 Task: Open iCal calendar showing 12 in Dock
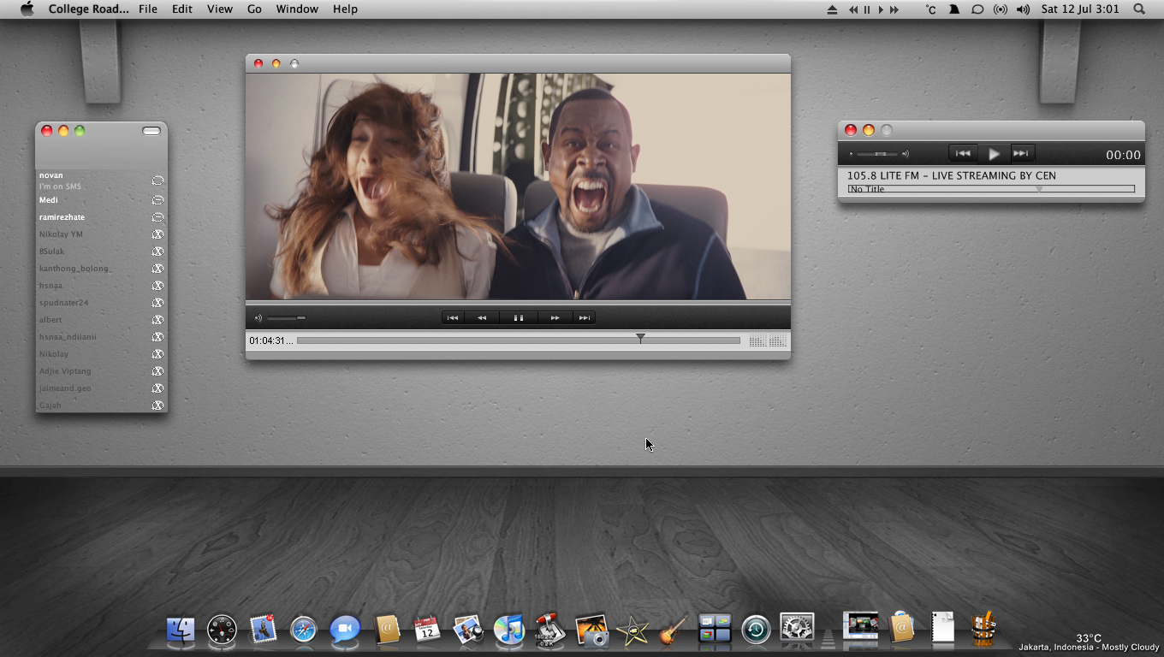pyautogui.click(x=426, y=630)
